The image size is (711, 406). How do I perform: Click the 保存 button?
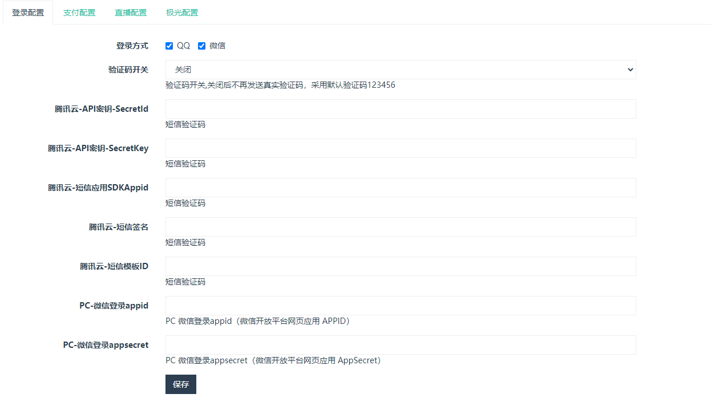point(181,384)
